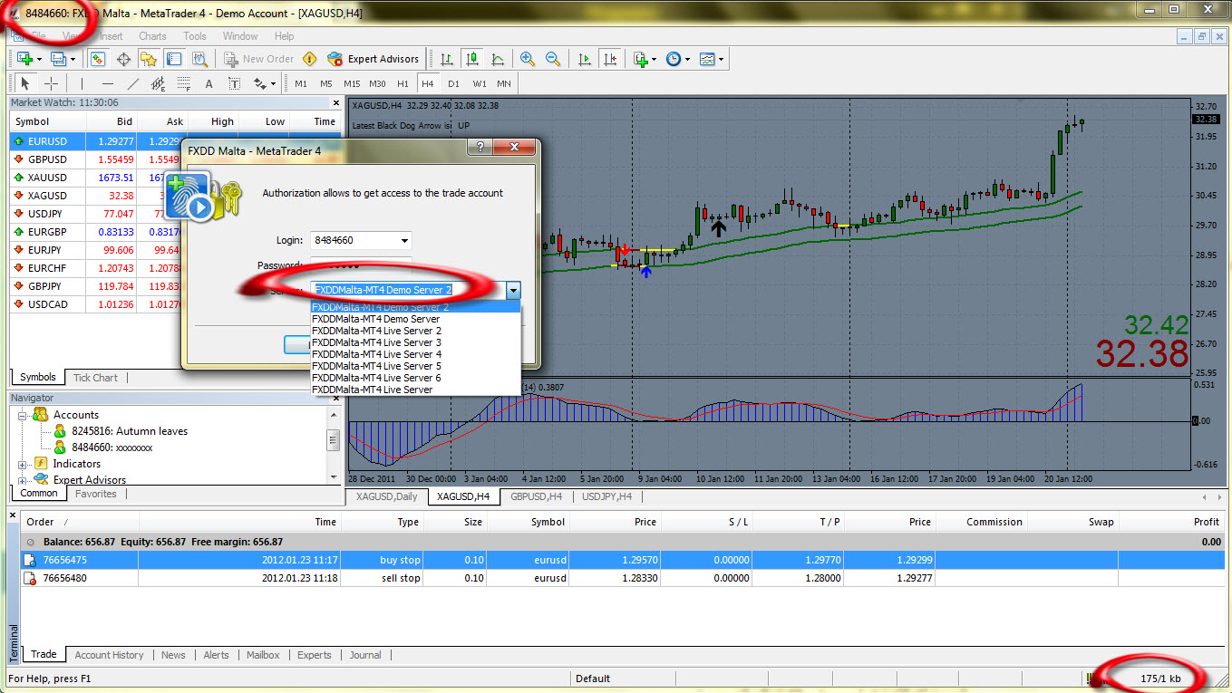This screenshot has height=693, width=1232.
Task: Open the Account History terminal tab
Action: 109,655
